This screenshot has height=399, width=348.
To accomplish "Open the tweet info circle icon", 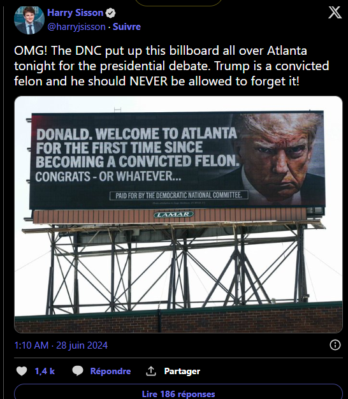I will click(x=335, y=345).
